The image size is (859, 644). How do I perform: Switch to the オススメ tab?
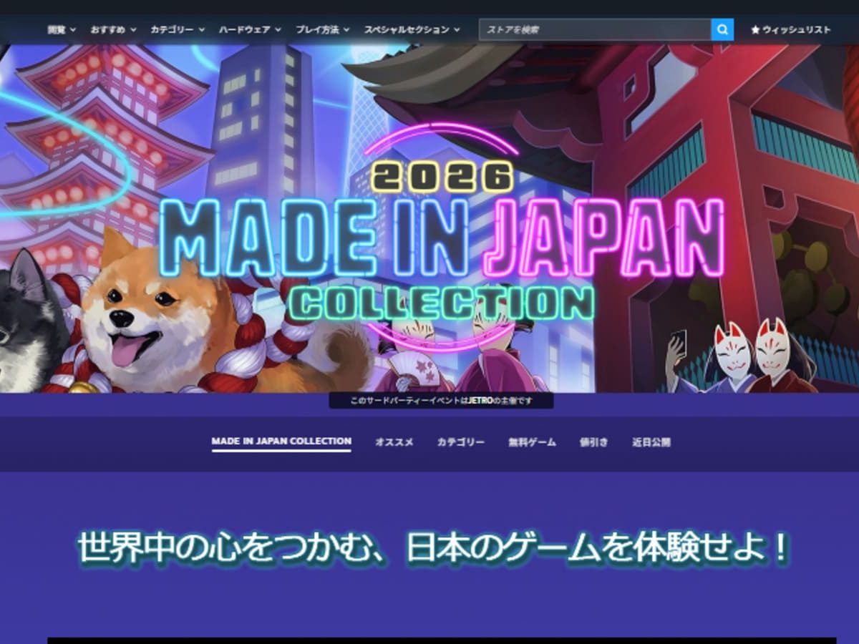click(394, 442)
